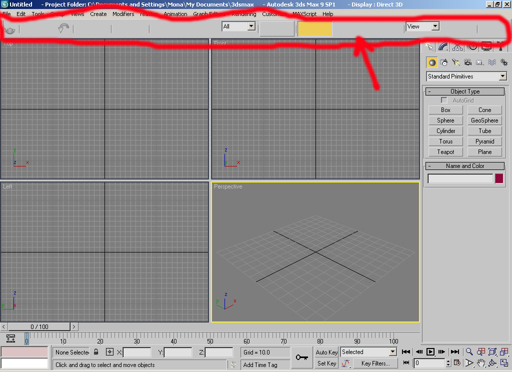The image size is (512, 372).
Task: Open the View coordinate system dropdown
Action: pyautogui.click(x=422, y=26)
